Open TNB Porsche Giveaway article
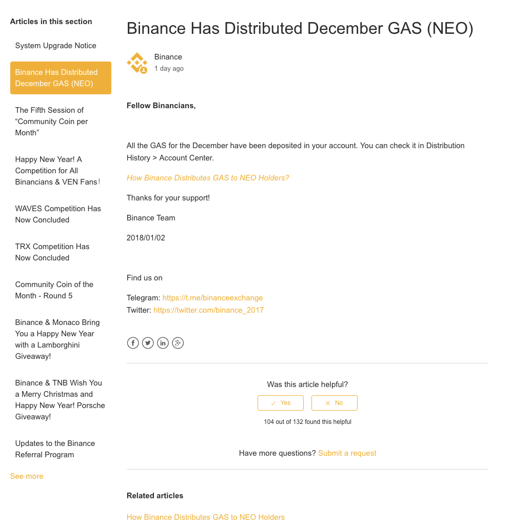 [60, 400]
